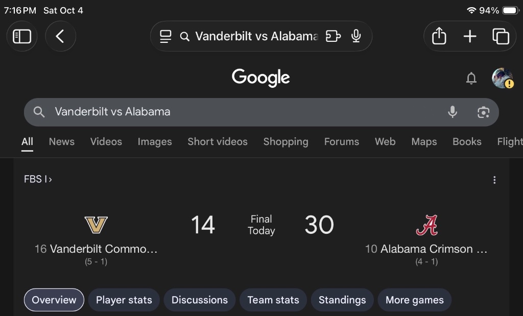Select the Player stats chip
The height and width of the screenshot is (316, 523).
pyautogui.click(x=124, y=300)
